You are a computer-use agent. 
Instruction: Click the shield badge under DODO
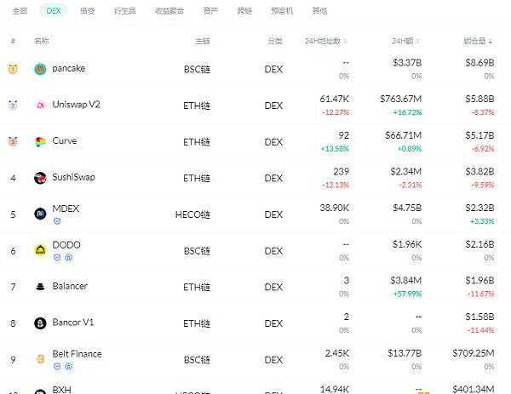click(57, 258)
